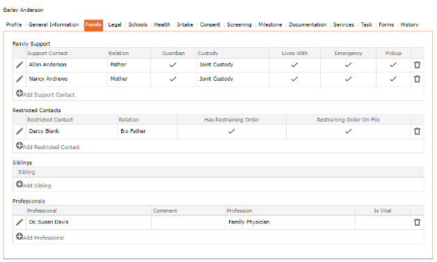Add a new sibling entry
Viewport: 437px width, 262px height.
click(33, 185)
